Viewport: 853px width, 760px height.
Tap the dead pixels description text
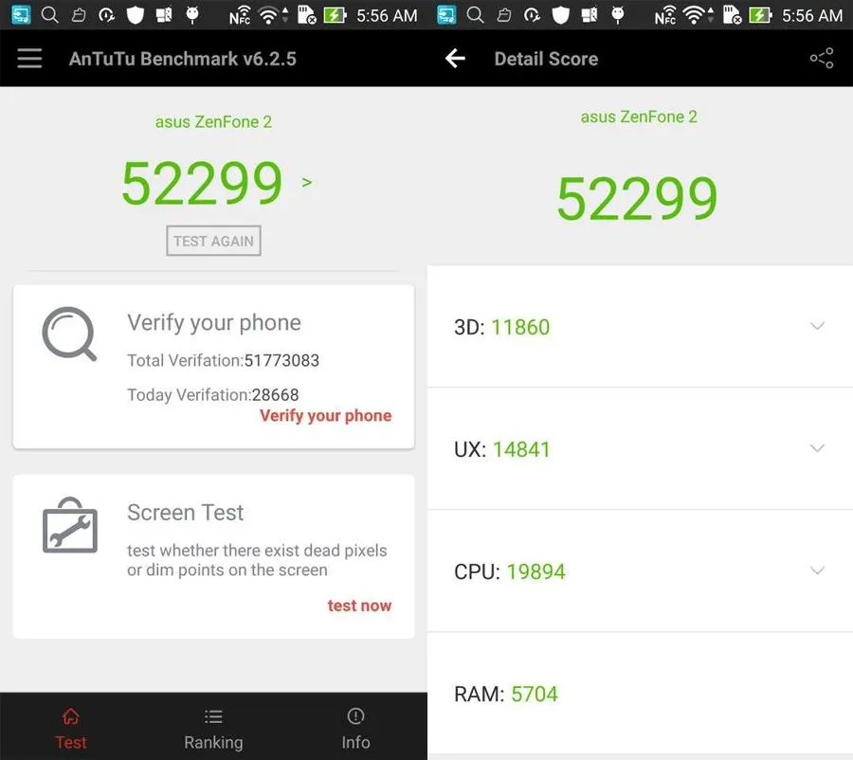click(257, 560)
